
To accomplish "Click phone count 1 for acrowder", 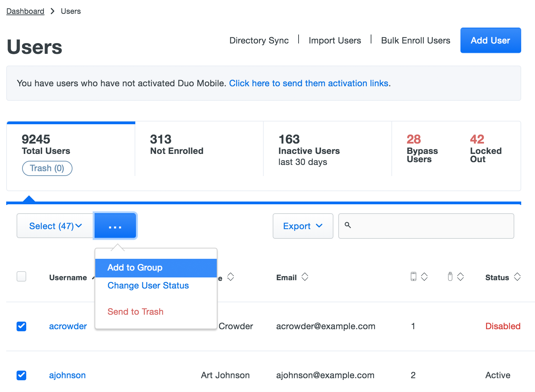I will (x=413, y=326).
